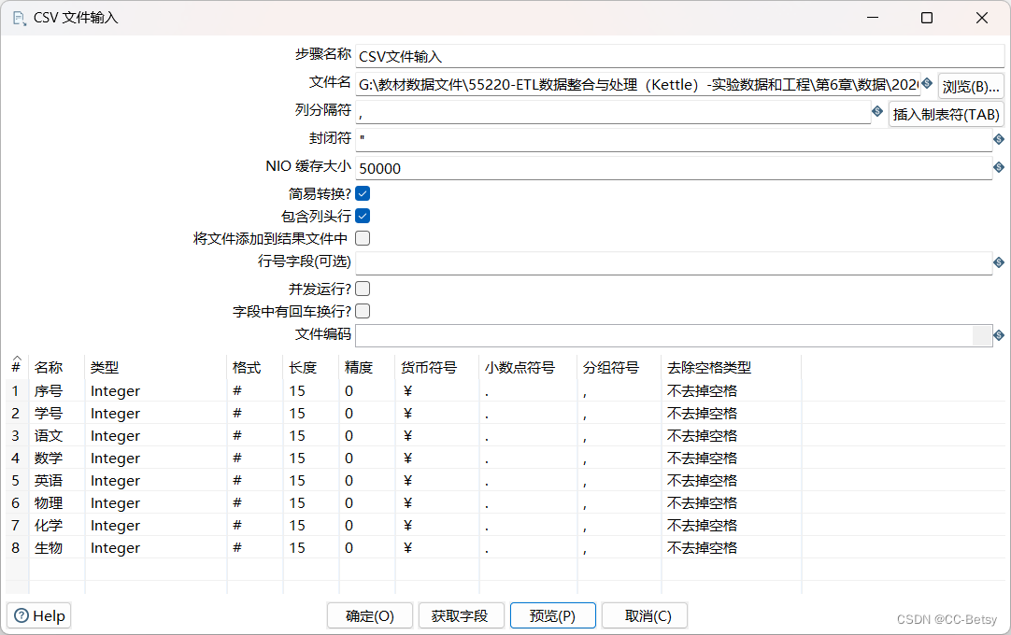Screen dimensions: 1011x635
Task: Click the 获取字段 button
Action: point(461,615)
